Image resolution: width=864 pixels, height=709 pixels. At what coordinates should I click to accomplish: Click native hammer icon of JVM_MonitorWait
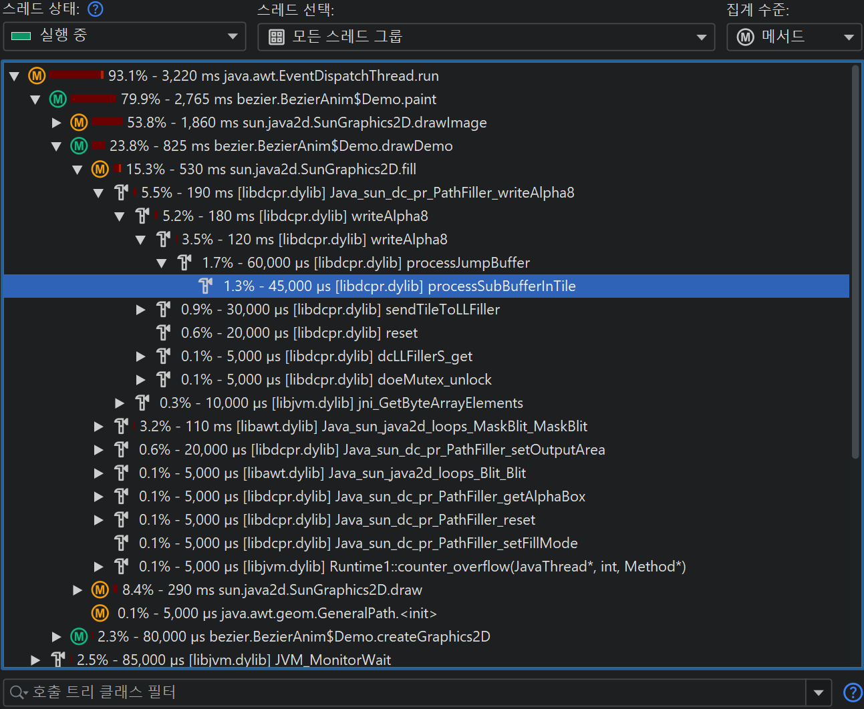coord(58,660)
